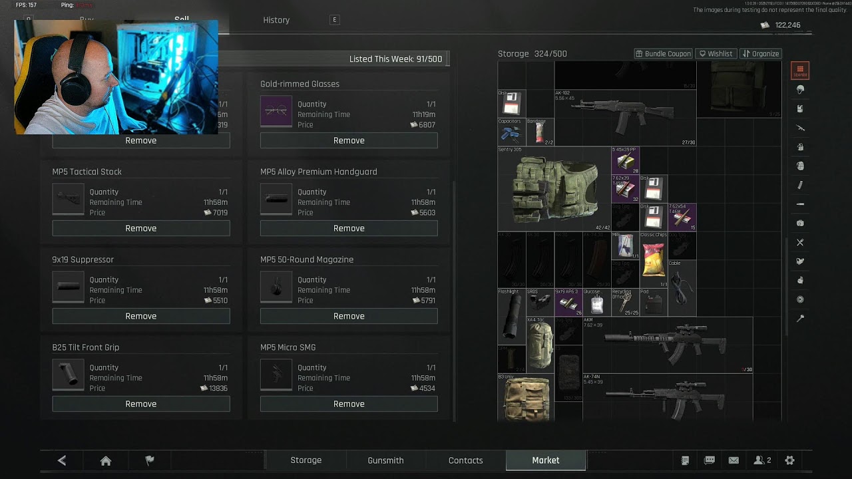Viewport: 852px width, 479px height.
Task: Select the Bandage item in storage
Action: [540, 132]
